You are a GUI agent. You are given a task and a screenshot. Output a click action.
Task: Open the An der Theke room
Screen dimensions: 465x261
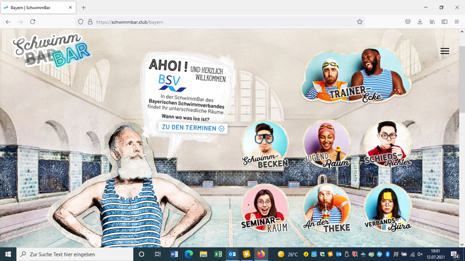[x=326, y=208]
